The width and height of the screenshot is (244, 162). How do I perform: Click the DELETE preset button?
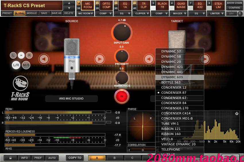(69, 13)
